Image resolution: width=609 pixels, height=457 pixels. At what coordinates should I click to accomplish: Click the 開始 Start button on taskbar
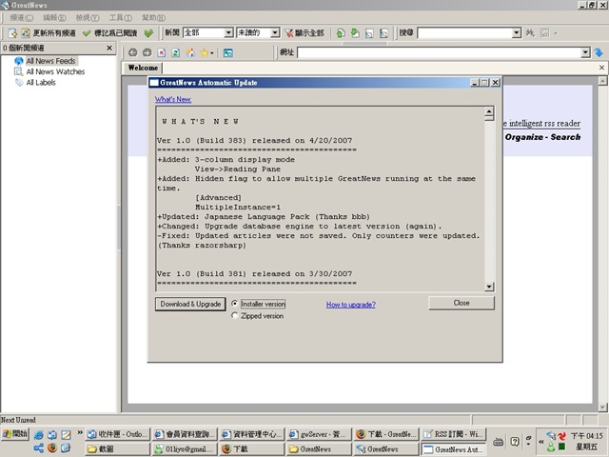click(x=15, y=434)
